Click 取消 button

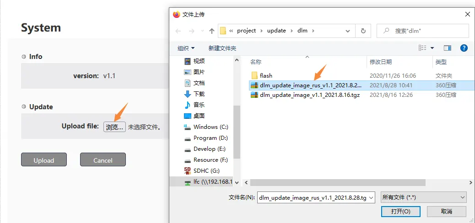coord(447,211)
